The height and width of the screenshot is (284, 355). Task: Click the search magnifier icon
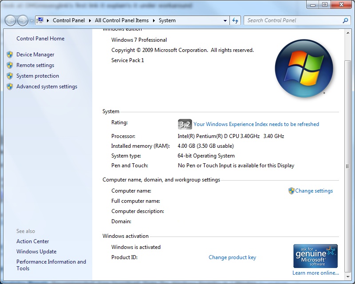pyautogui.click(x=345, y=20)
